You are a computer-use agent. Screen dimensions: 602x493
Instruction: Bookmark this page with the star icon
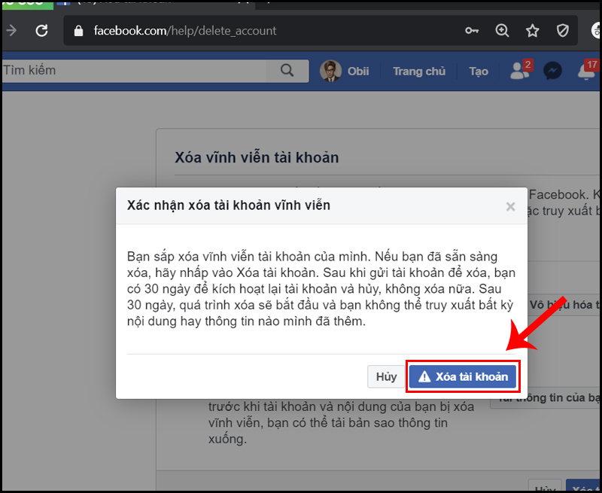click(x=532, y=31)
